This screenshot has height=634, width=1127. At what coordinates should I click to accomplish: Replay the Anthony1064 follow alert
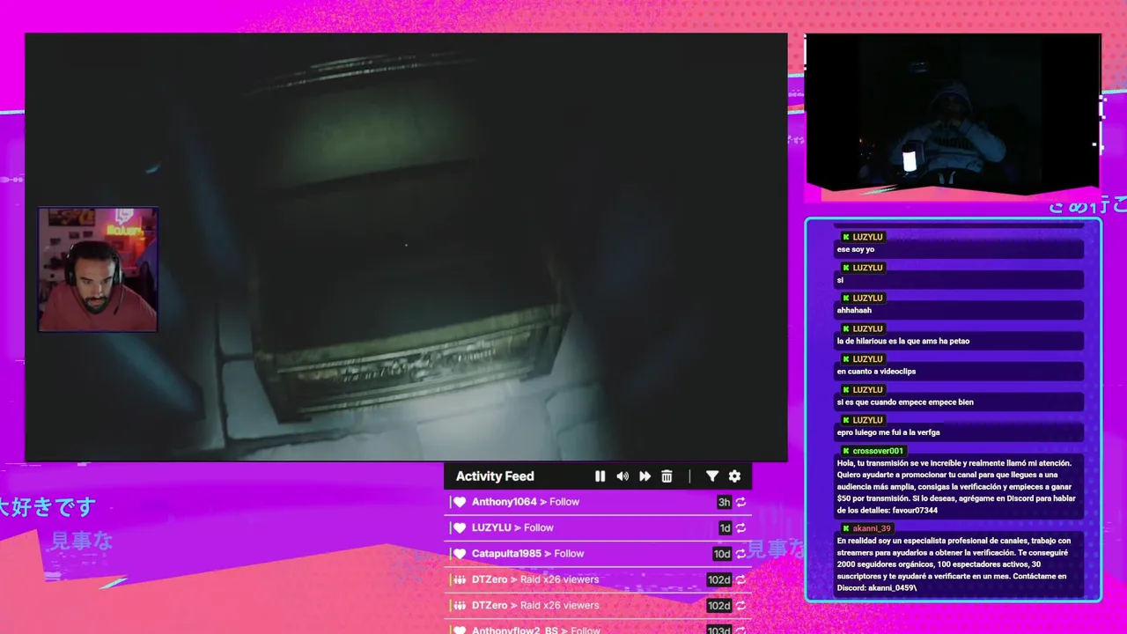741,502
